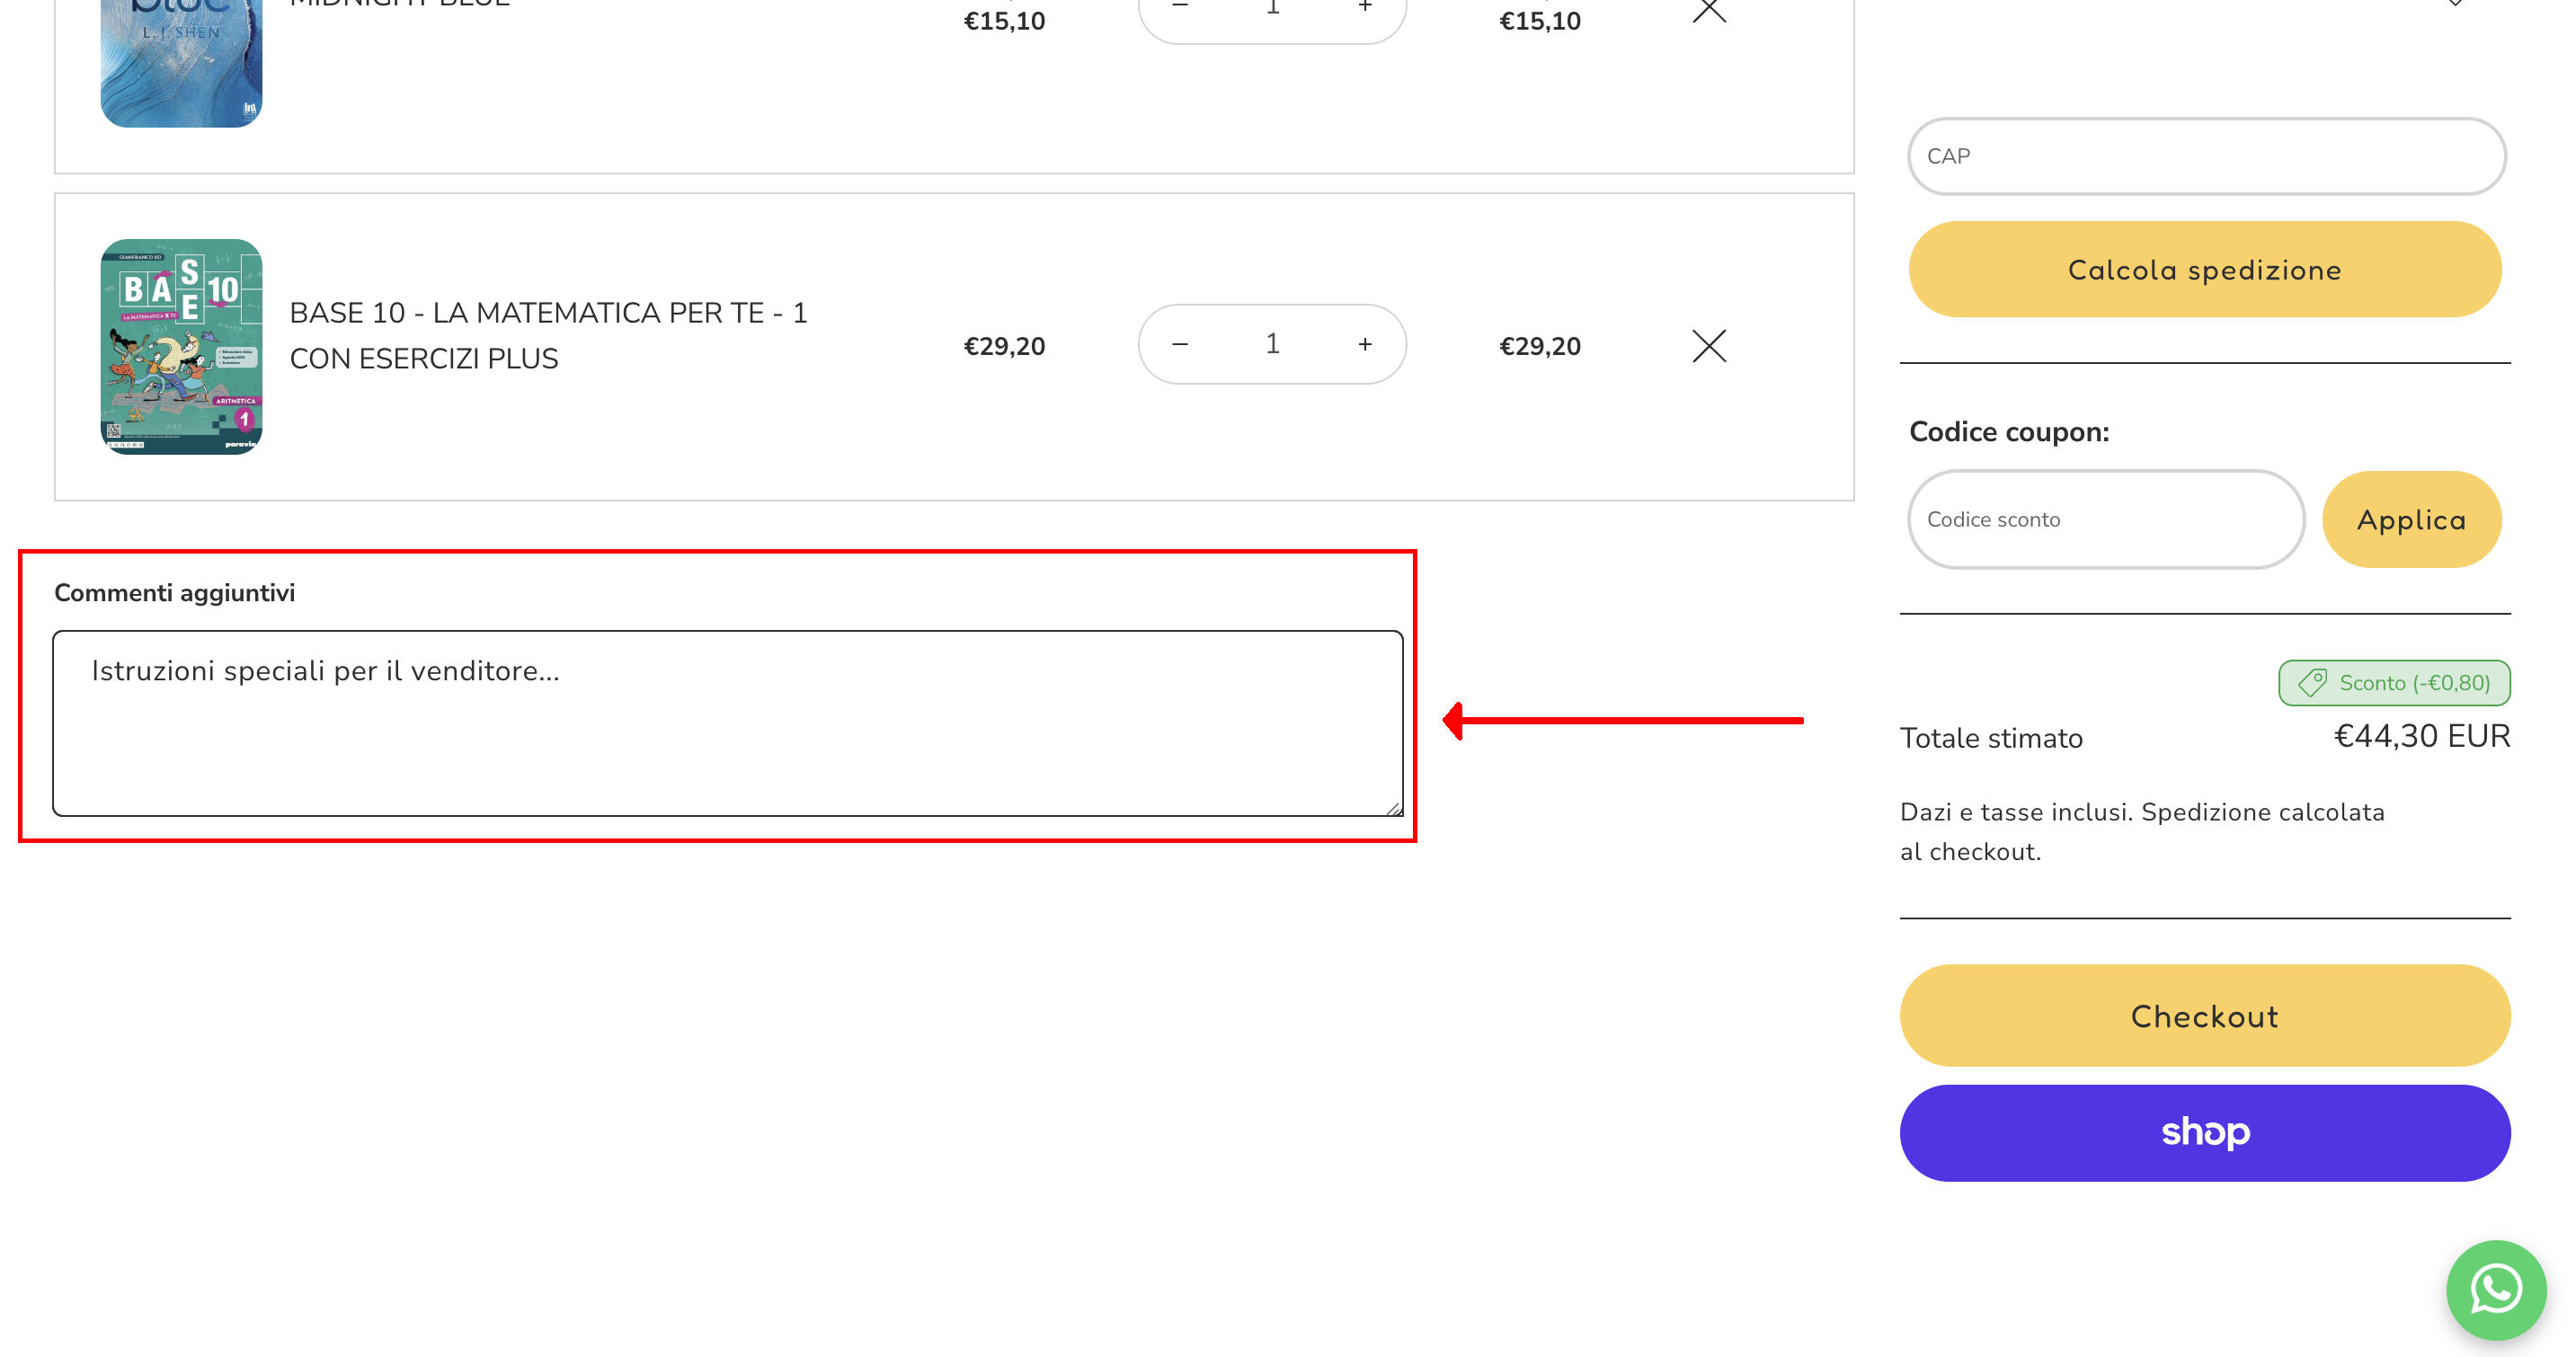Focus the CAP postal code field
The height and width of the screenshot is (1357, 2576).
coord(2206,156)
